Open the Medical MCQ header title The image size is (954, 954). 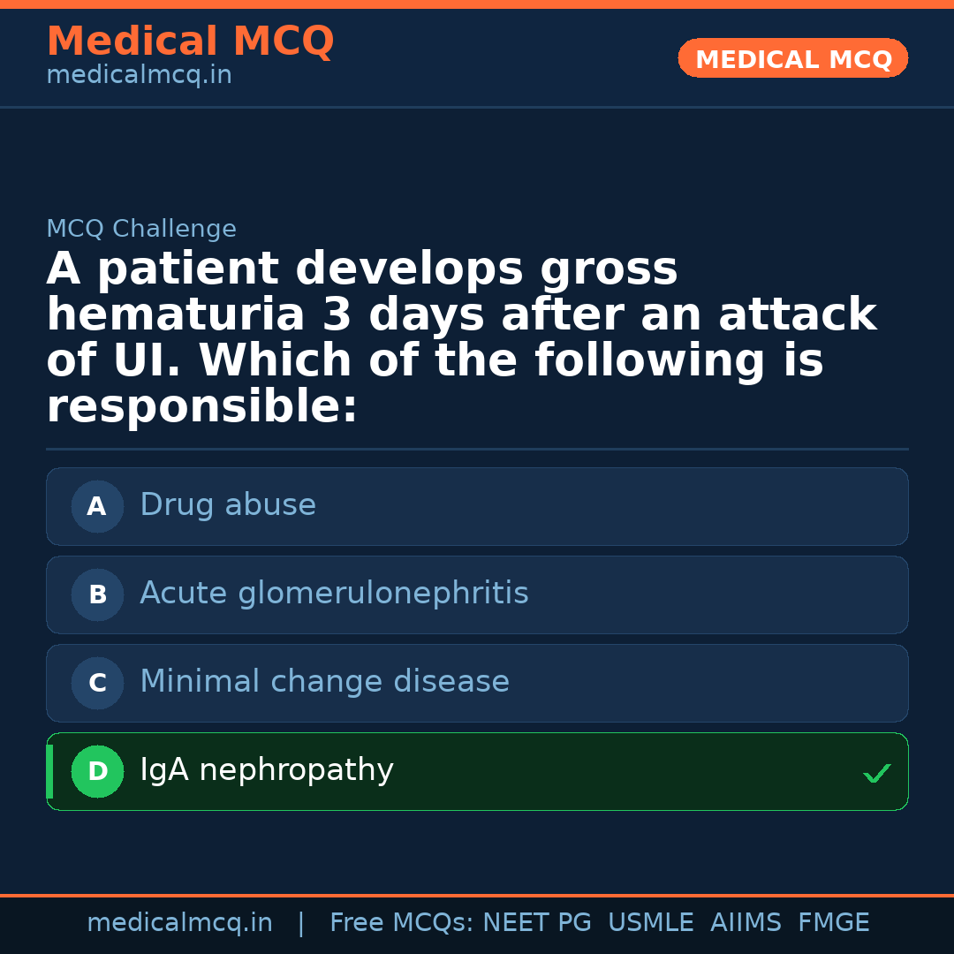190,41
